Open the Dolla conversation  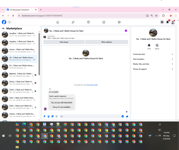pos(19,107)
